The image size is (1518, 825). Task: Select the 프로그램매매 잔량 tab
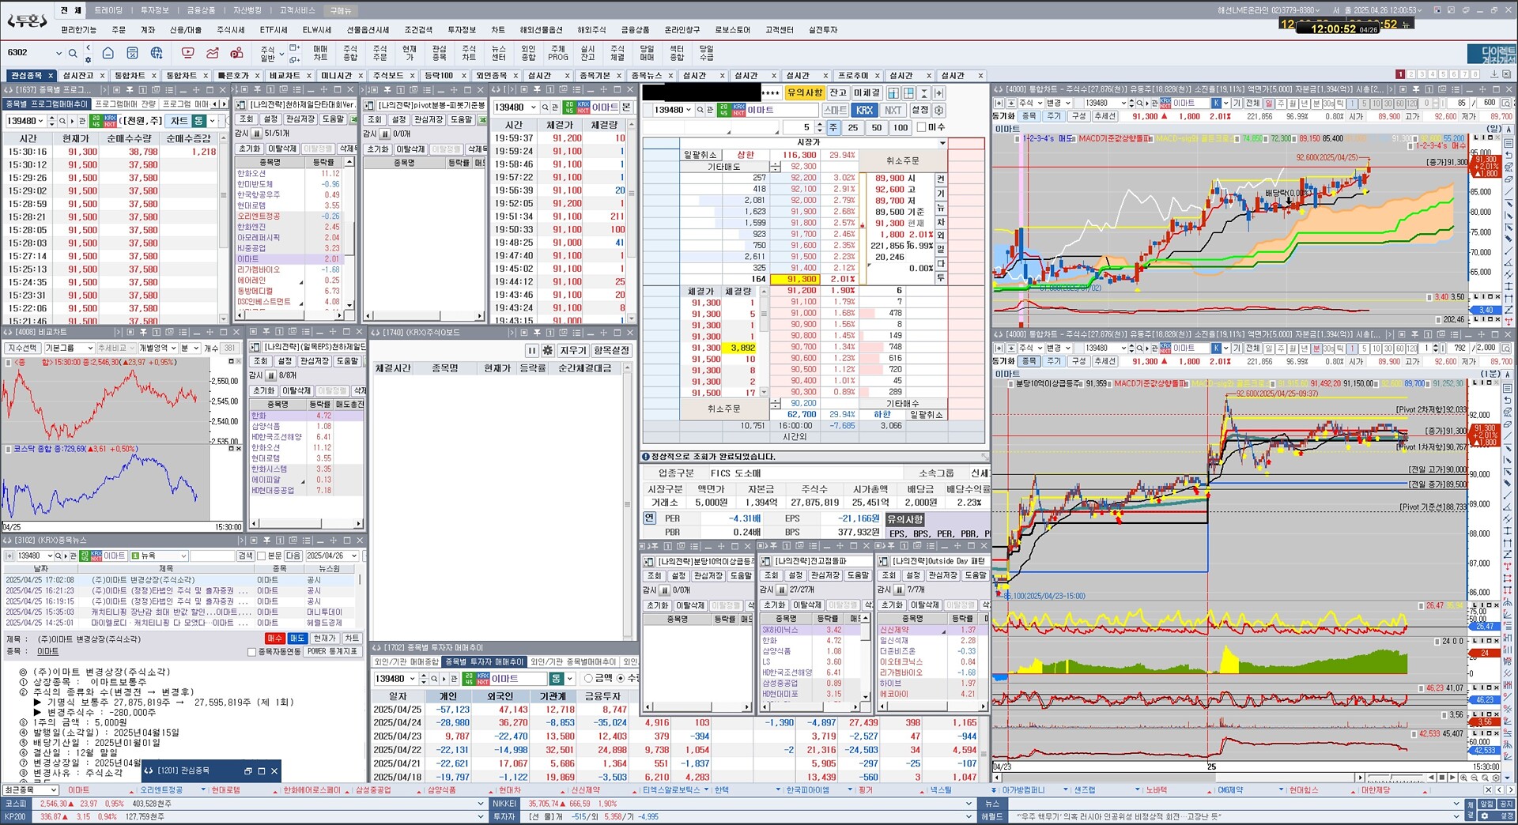pos(126,104)
